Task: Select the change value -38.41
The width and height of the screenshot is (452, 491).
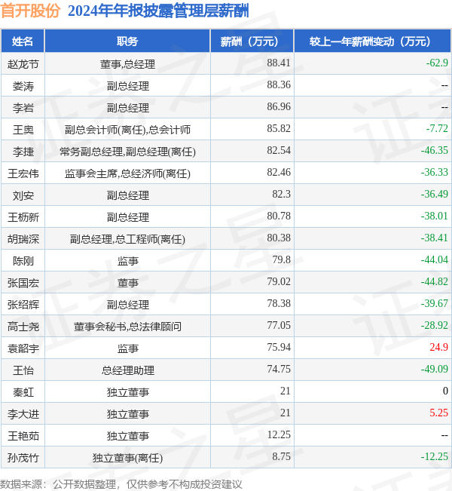Action: pos(435,238)
